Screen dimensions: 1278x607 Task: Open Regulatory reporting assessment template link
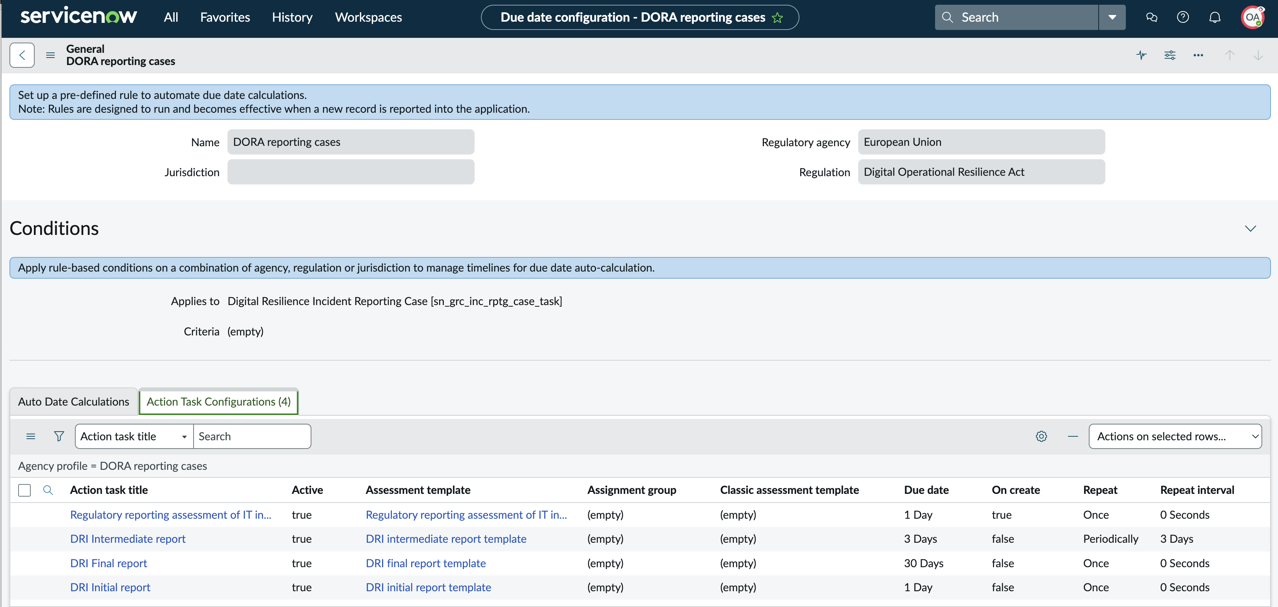[x=466, y=515]
